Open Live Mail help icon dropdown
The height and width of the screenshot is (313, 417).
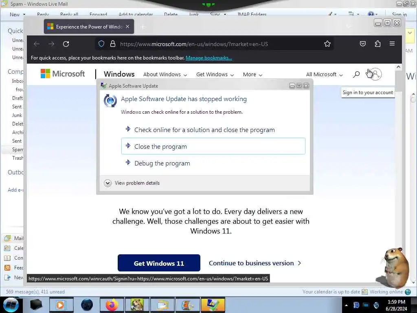pyautogui.click(x=372, y=14)
